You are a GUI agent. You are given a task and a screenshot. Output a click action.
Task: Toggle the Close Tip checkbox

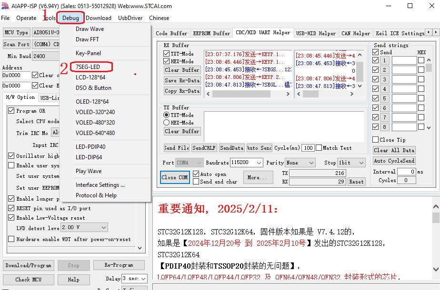click(x=375, y=140)
